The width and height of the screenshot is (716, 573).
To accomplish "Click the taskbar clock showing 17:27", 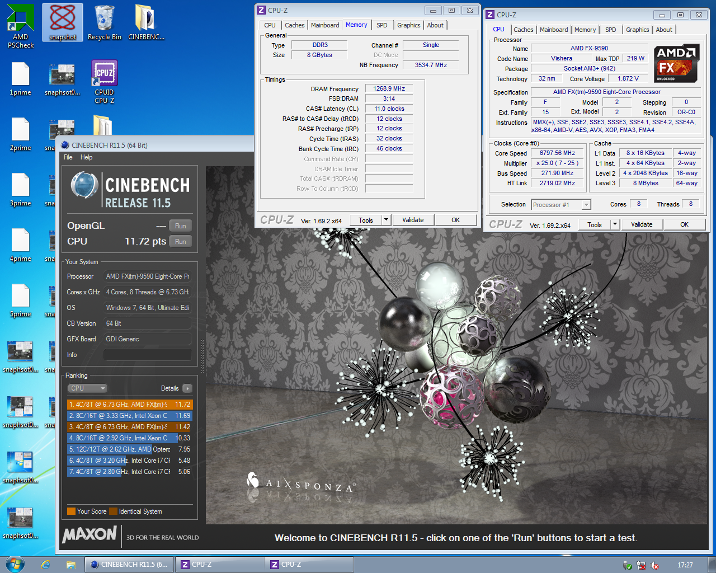I will [x=685, y=565].
